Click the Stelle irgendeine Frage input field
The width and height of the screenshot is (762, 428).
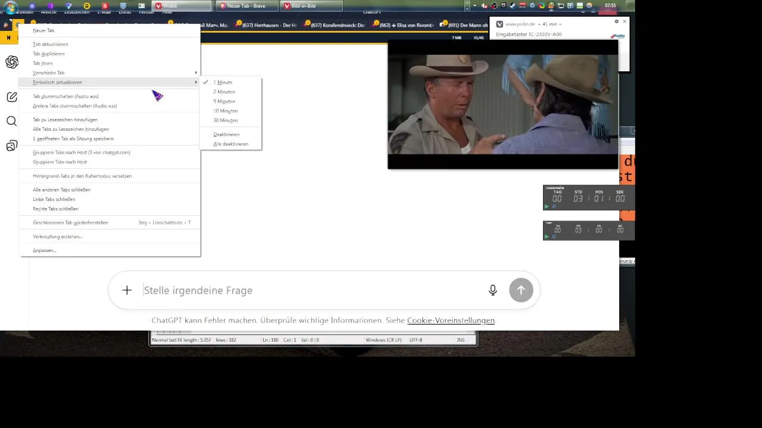click(313, 290)
